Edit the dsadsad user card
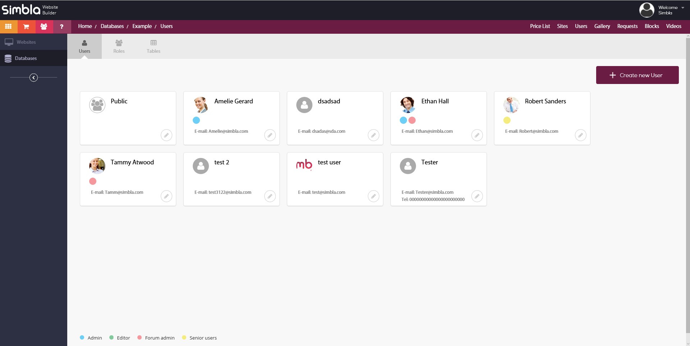690x346 pixels. coord(374,135)
